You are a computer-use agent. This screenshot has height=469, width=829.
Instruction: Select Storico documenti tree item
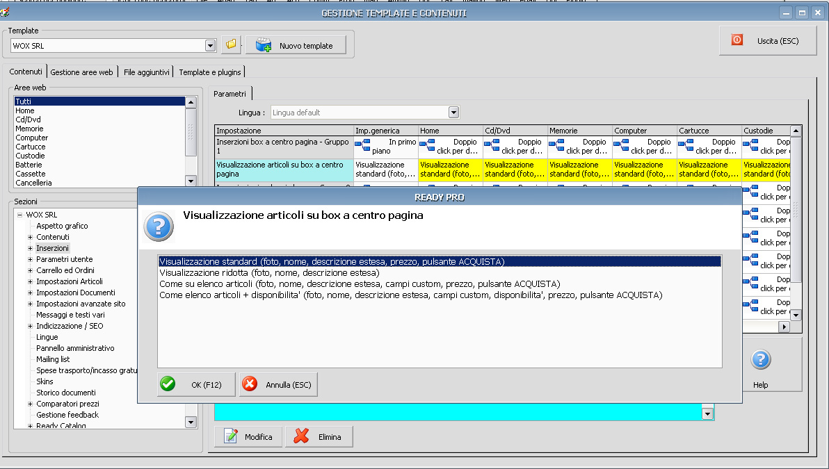pos(66,393)
